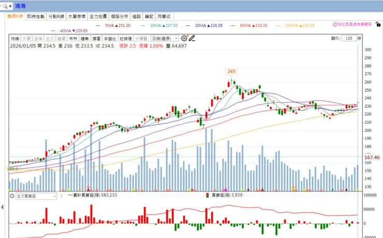
Task: Click the plus icon beside the magnifier
Action: [10, 6]
